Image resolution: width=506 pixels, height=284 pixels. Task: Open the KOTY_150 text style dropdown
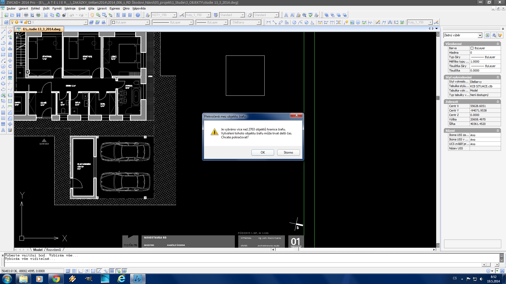click(x=174, y=15)
